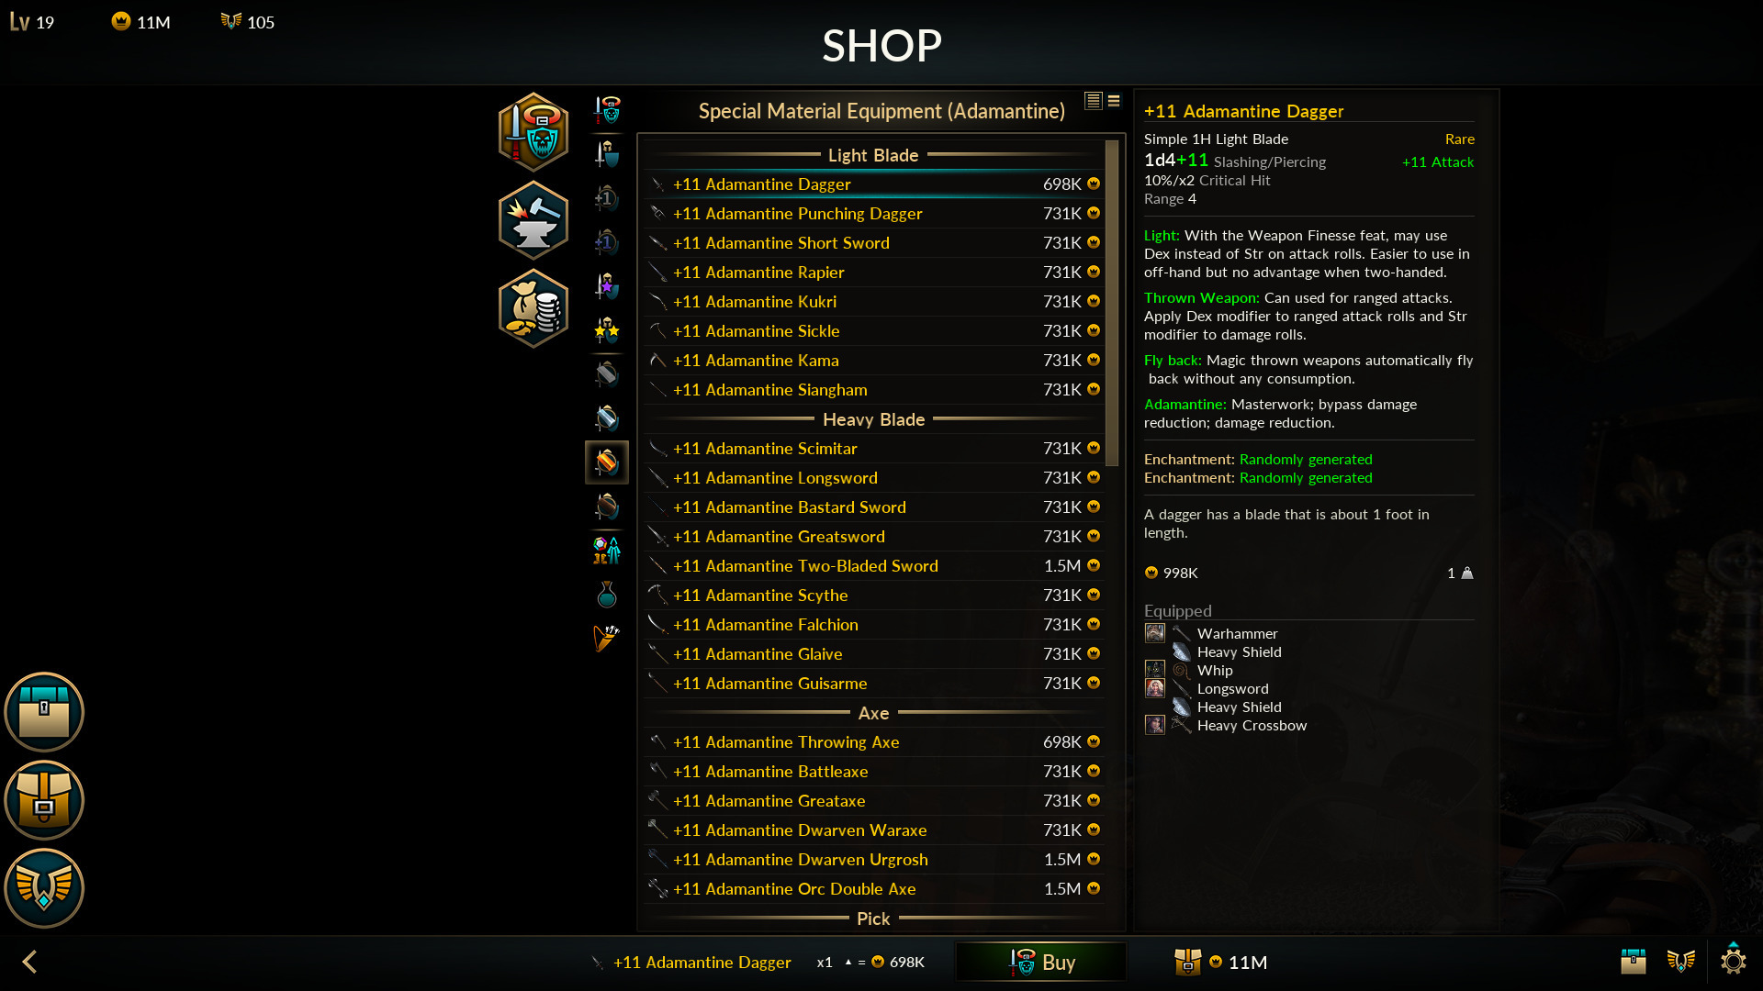Go back with the left chevron
Screen dimensions: 1763x991
[29, 962]
